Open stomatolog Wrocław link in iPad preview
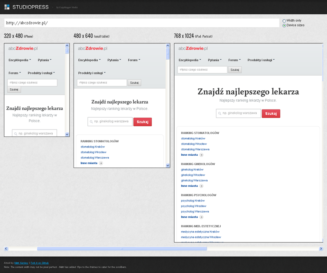 (x=194, y=144)
